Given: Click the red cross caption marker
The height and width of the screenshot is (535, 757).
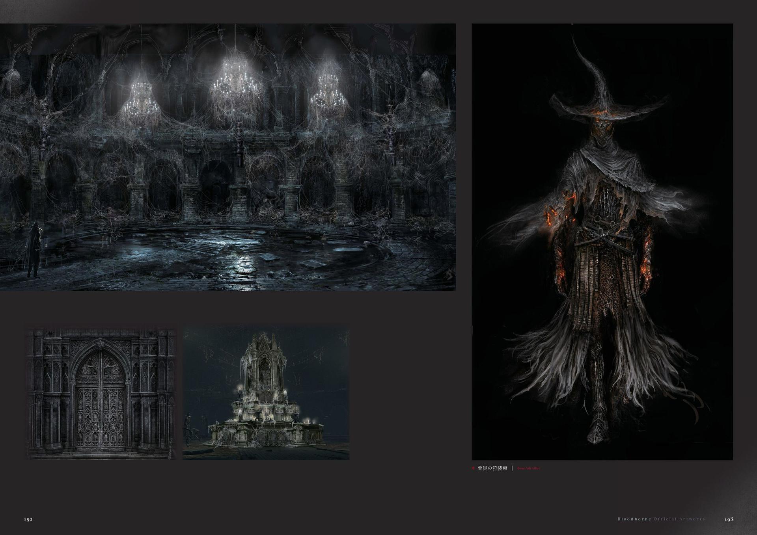Looking at the screenshot, I should pos(473,468).
